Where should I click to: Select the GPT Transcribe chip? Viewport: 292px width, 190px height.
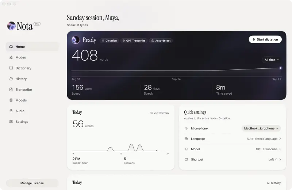point(134,41)
